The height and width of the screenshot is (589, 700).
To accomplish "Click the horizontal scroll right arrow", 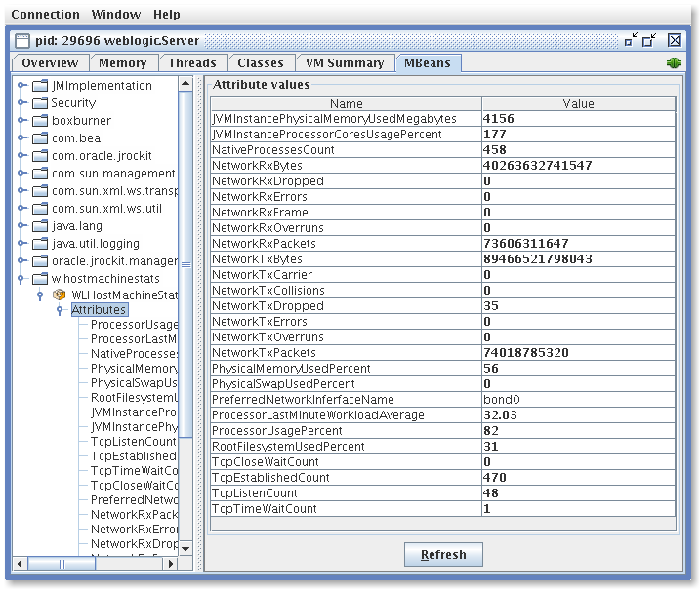I will 170,564.
